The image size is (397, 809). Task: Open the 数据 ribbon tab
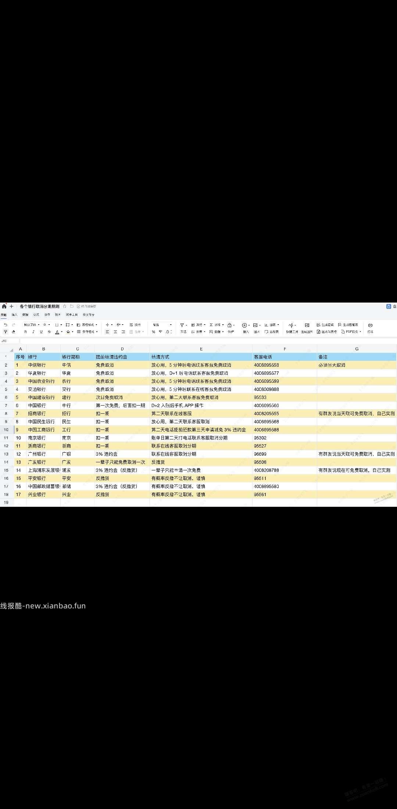[25, 315]
